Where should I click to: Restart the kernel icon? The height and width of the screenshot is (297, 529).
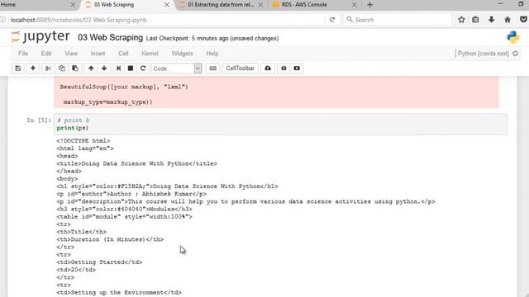tap(143, 68)
